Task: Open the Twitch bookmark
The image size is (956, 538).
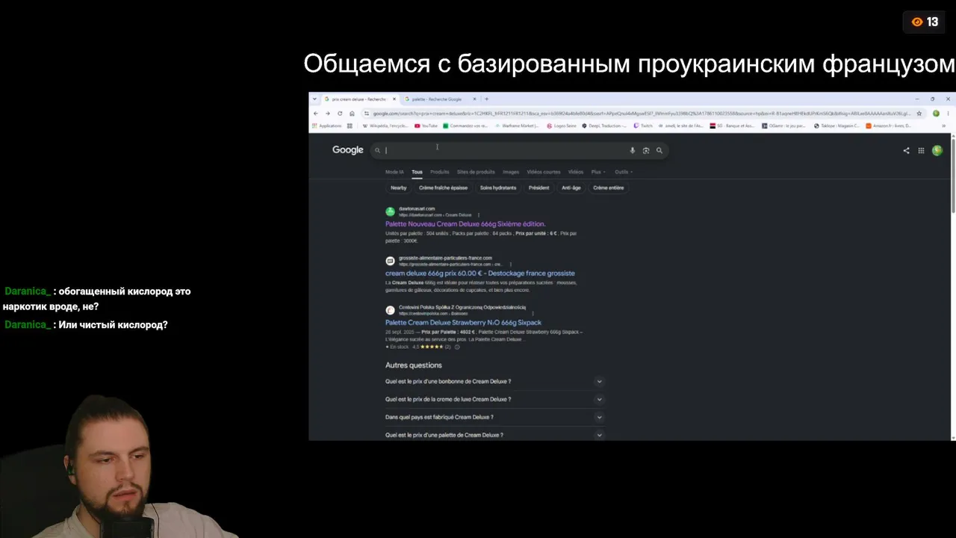Action: point(642,126)
